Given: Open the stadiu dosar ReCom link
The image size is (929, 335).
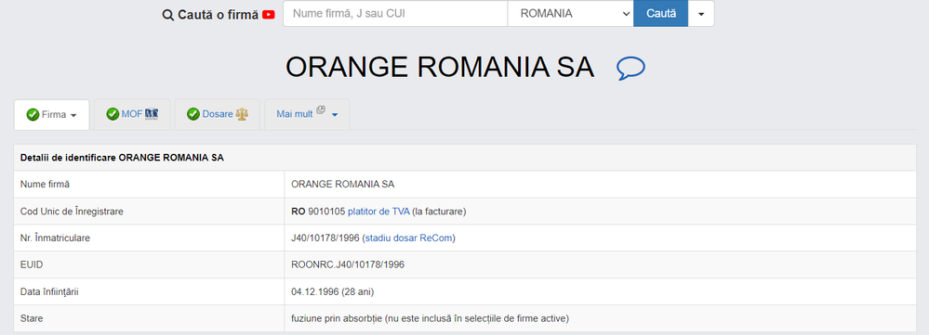Looking at the screenshot, I should click(409, 238).
